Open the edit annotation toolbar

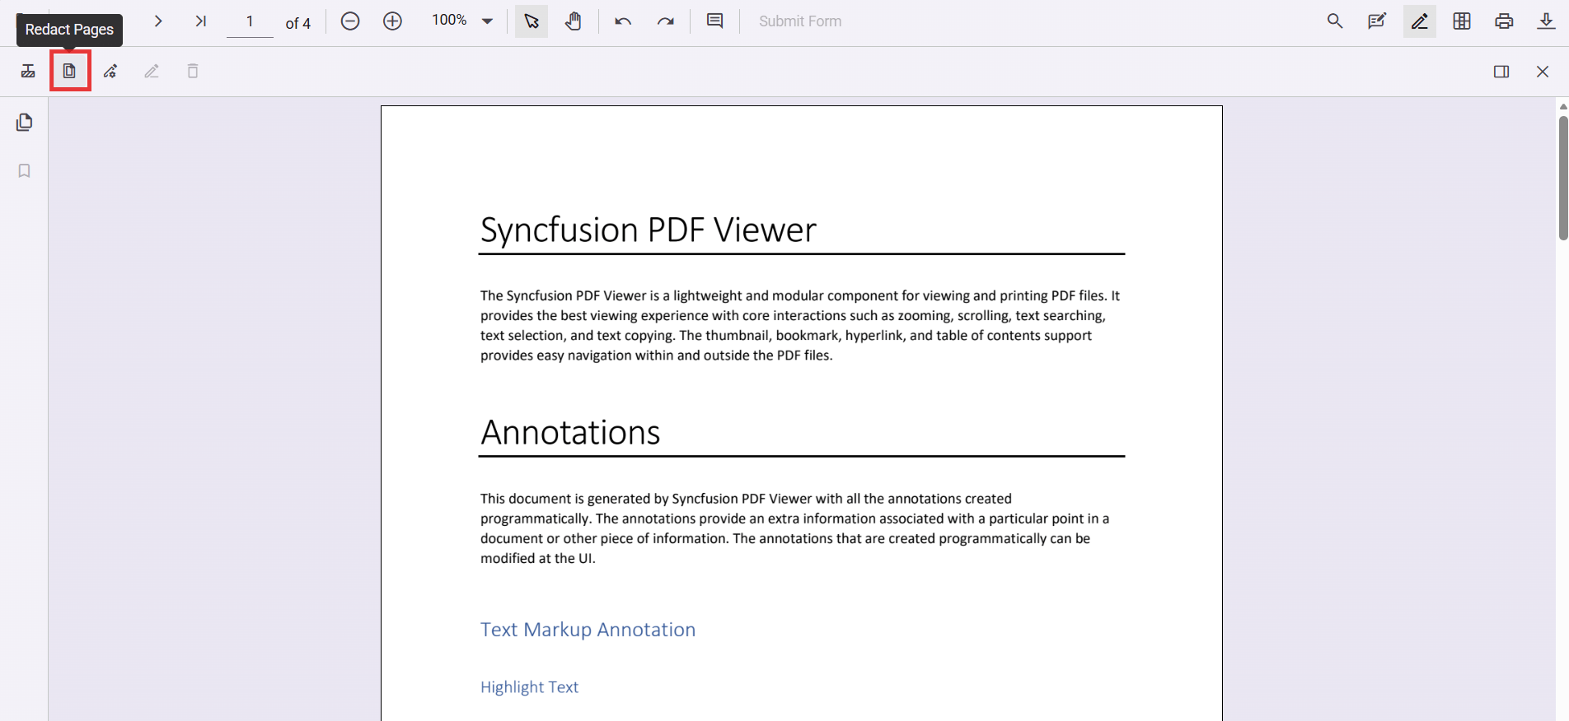pos(1377,21)
